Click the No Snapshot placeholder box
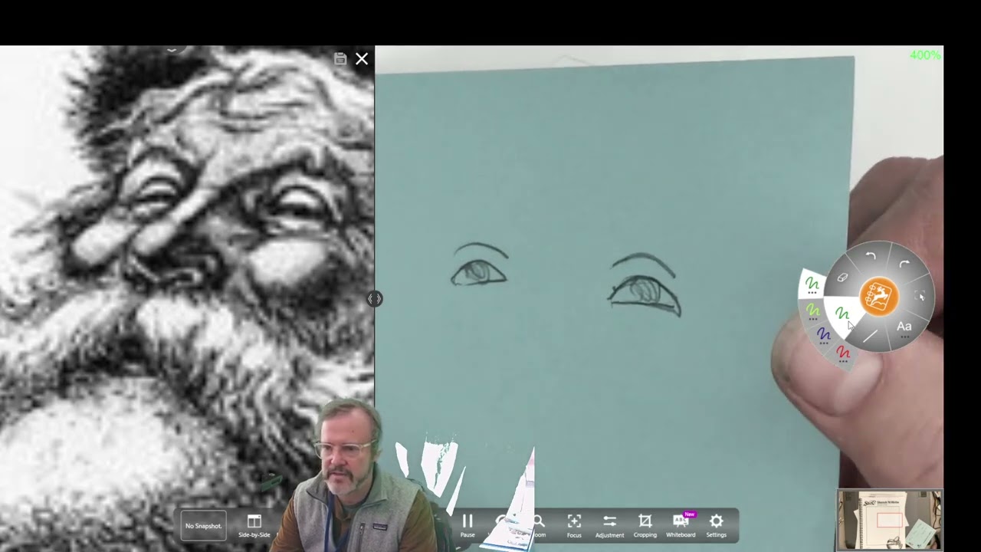 [x=203, y=526]
